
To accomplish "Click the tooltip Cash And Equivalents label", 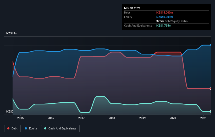I will coord(138,26).
